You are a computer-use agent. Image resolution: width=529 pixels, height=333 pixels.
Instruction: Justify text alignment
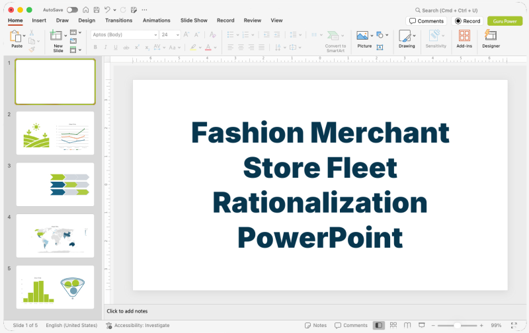261,47
